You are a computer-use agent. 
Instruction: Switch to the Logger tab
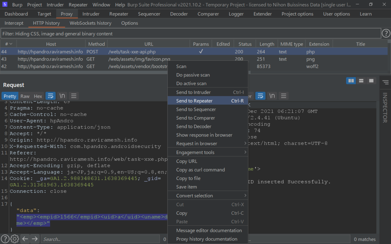tap(236, 14)
